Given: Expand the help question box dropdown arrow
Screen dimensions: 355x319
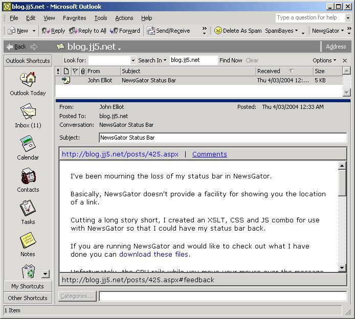Looking at the screenshot, I should click(x=348, y=18).
